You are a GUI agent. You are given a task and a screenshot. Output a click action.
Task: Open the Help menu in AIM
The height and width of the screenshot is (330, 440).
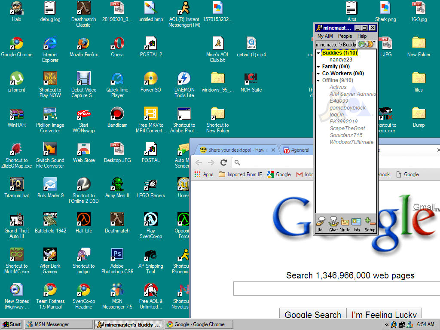coord(362,36)
